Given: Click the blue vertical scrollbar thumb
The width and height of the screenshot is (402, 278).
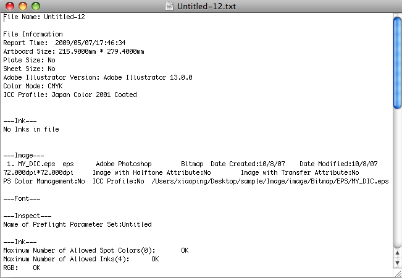Looking at the screenshot, I should pyautogui.click(x=397, y=62).
